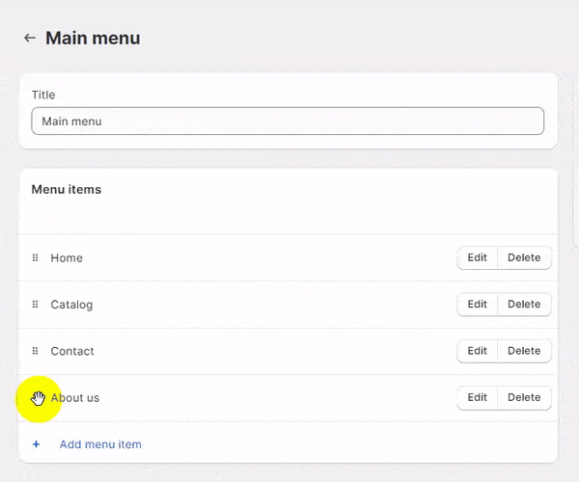Edit the About us menu item
This screenshot has height=482, width=579.
(x=477, y=397)
